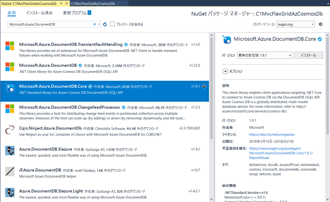This screenshot has height=202, width=330.
Task: Open the netcoregaeula license link
Action: pyautogui.click(x=272, y=135)
